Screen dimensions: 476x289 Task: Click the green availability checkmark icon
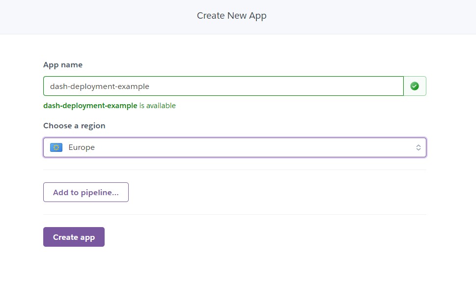[415, 87]
